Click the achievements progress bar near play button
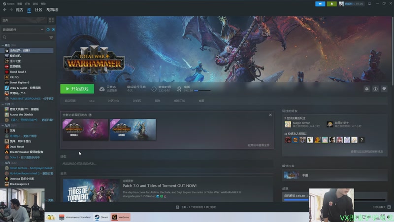Screen dimensions: 394x222 pyautogui.click(x=202, y=91)
